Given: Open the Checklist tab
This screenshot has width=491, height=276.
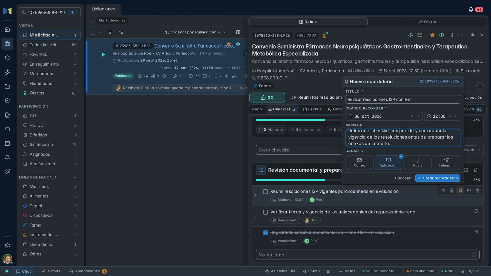Looking at the screenshot, I should pos(282,109).
